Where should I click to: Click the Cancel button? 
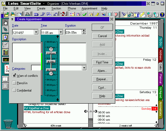pos(102,36)
